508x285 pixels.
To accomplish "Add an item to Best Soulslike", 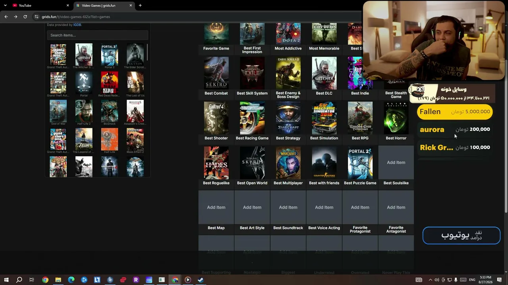I will pyautogui.click(x=396, y=163).
